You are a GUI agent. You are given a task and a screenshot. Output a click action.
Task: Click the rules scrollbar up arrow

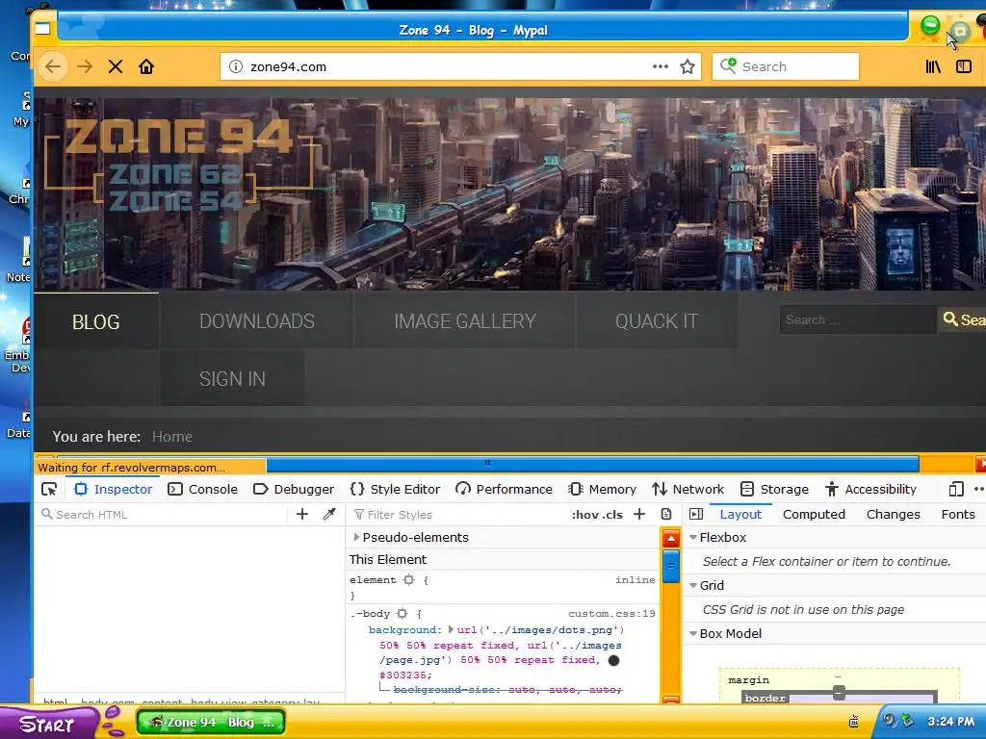coord(671,539)
